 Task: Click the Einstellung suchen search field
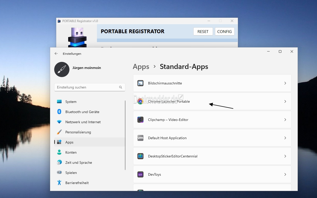click(x=90, y=87)
